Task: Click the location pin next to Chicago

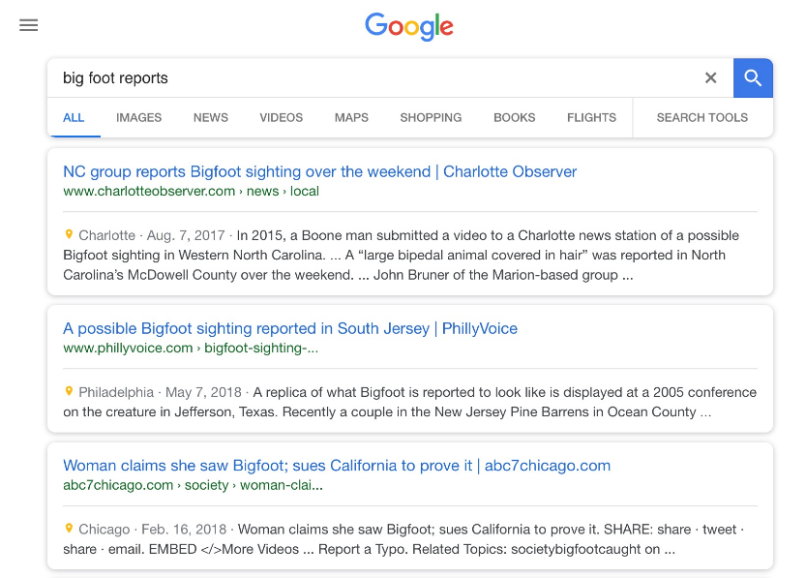Action: tap(68, 529)
